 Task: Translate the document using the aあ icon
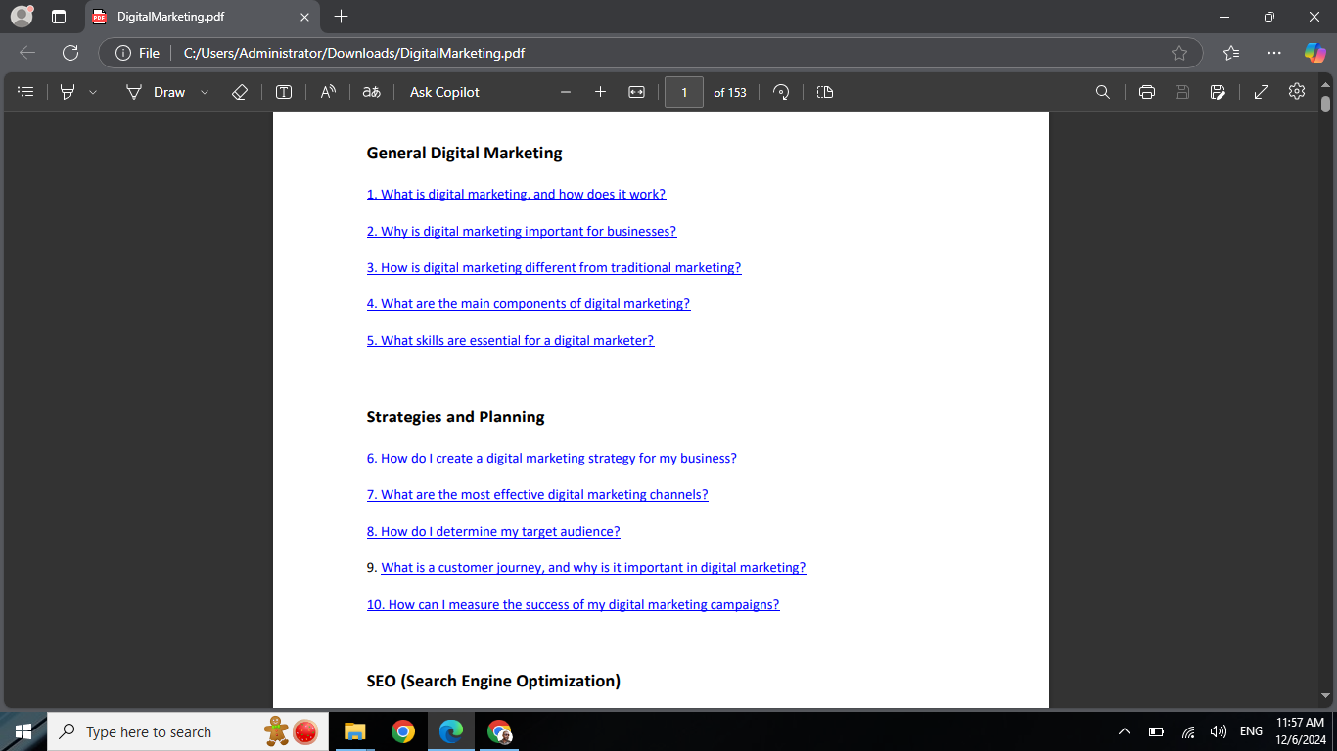coord(371,91)
